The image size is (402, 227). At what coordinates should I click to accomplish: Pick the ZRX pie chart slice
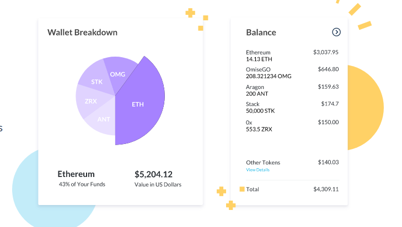click(90, 102)
